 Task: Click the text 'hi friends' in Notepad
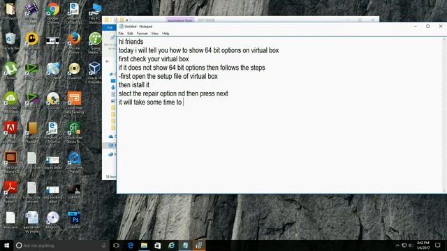[131, 42]
